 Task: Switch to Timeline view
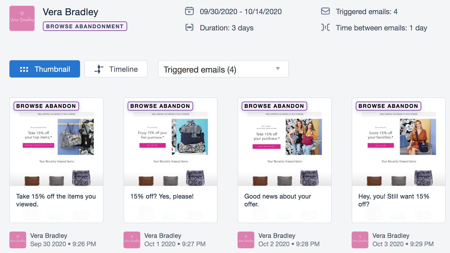[x=116, y=69]
